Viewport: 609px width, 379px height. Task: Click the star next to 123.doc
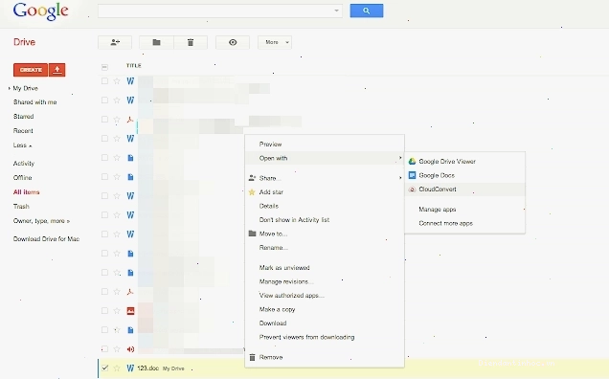117,368
